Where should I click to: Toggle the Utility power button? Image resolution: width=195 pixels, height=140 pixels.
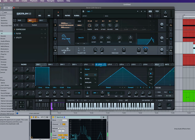pyautogui.click(x=171, y=50)
